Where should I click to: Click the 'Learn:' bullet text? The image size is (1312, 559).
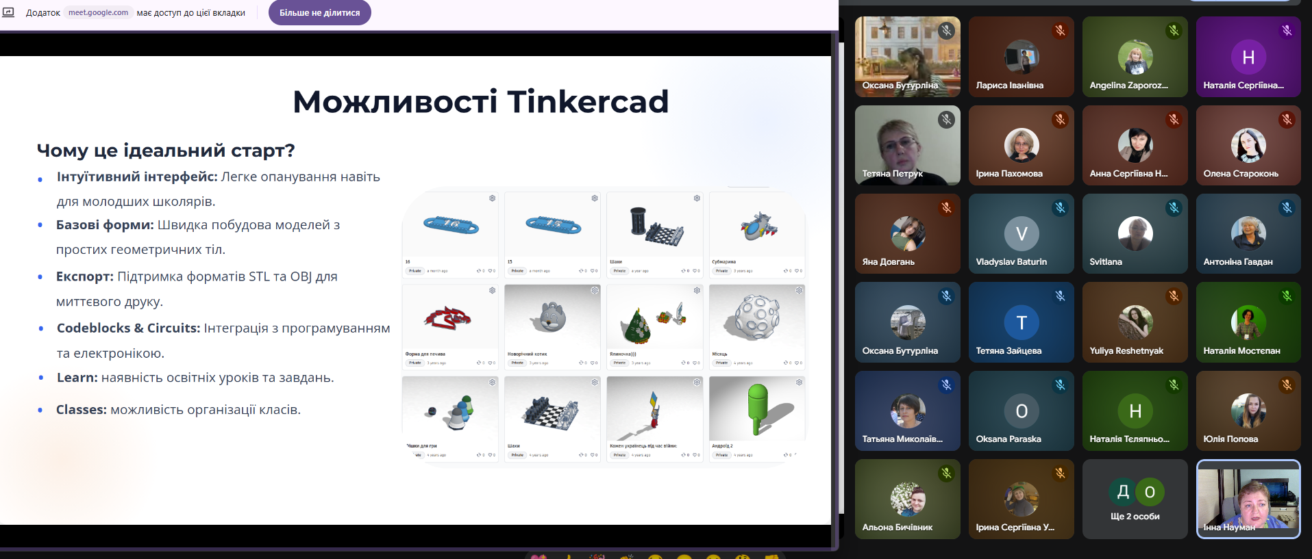pyautogui.click(x=77, y=378)
